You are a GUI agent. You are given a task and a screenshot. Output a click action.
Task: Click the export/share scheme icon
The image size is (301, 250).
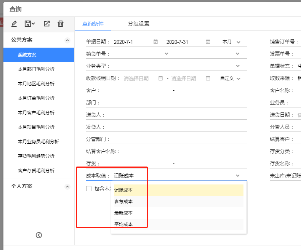pyautogui.click(x=46, y=24)
